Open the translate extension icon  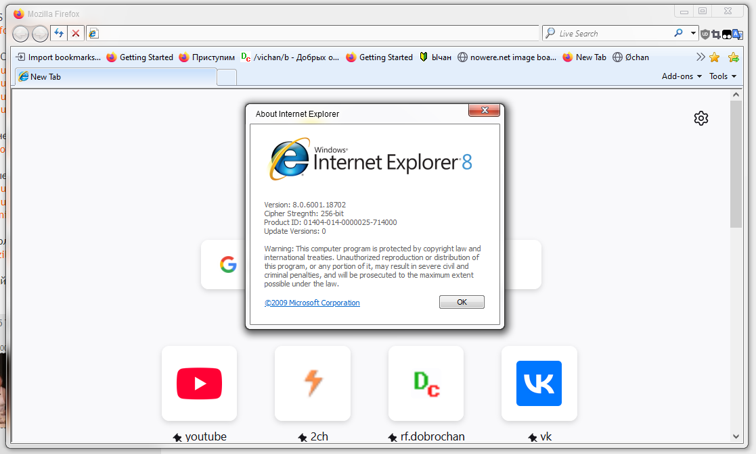point(738,34)
